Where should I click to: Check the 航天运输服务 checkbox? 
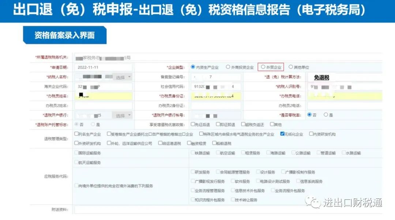(76, 162)
